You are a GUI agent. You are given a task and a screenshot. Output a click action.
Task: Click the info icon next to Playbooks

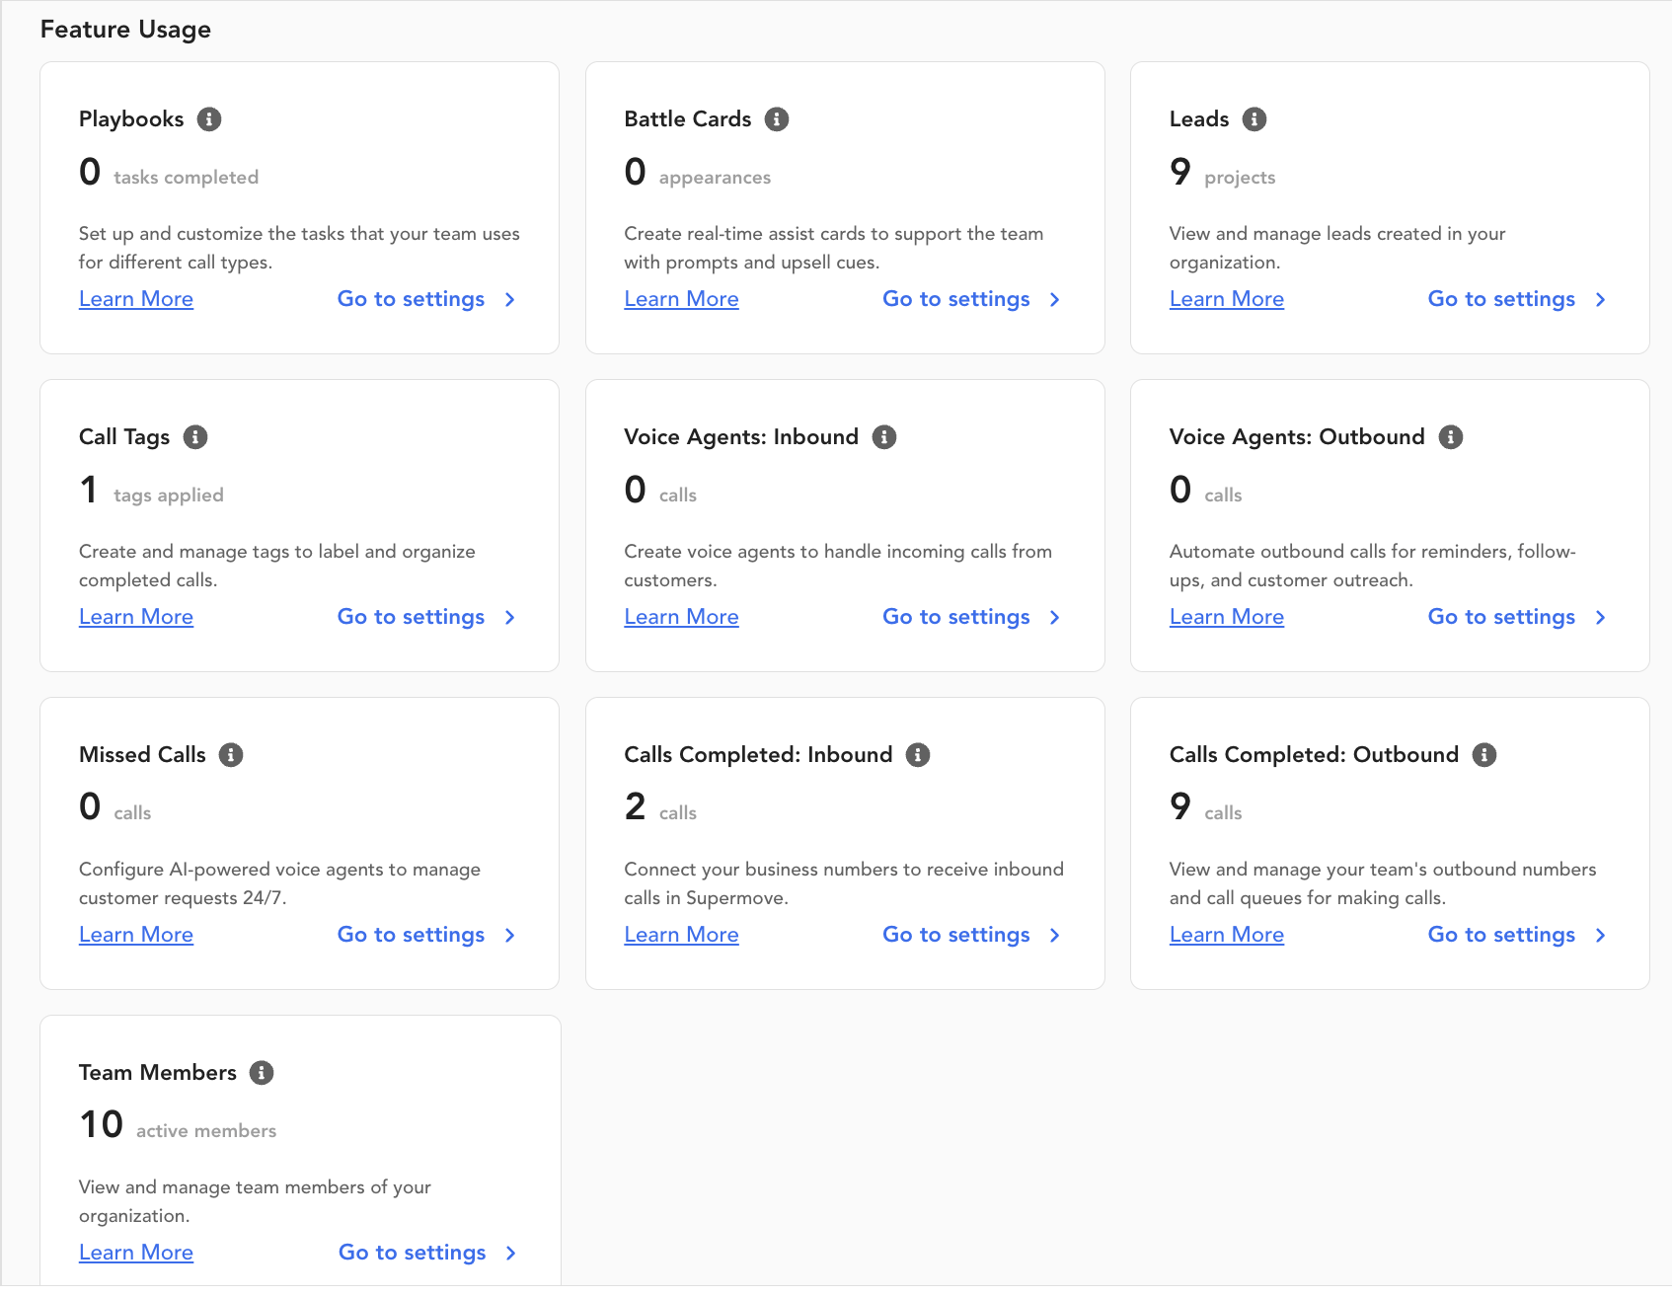point(209,119)
